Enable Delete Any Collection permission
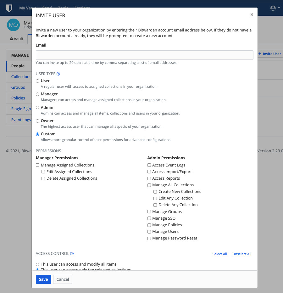 pos(155,205)
